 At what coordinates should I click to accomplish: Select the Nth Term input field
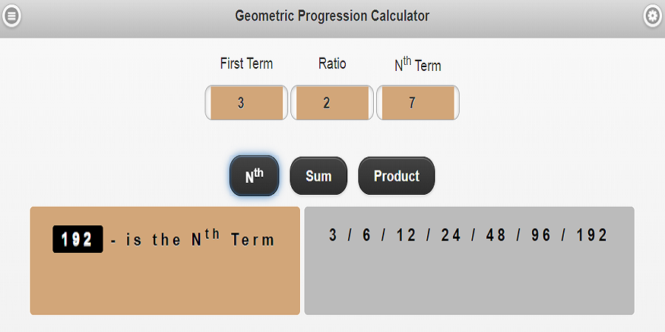click(417, 103)
